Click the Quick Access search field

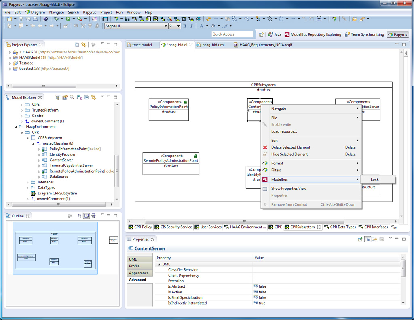click(x=232, y=34)
